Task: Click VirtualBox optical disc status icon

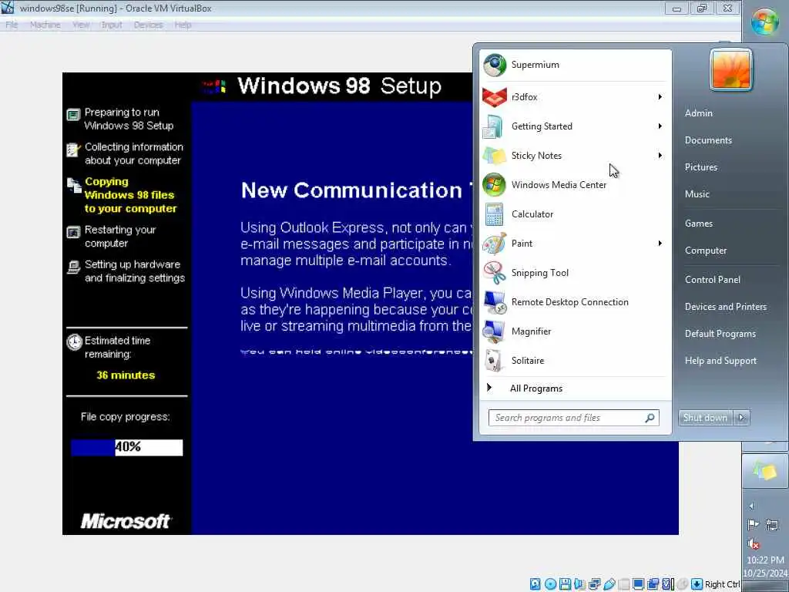Action: tap(550, 584)
